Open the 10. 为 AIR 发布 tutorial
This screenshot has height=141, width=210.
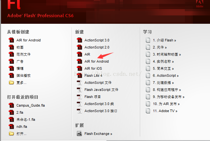coord(166,104)
